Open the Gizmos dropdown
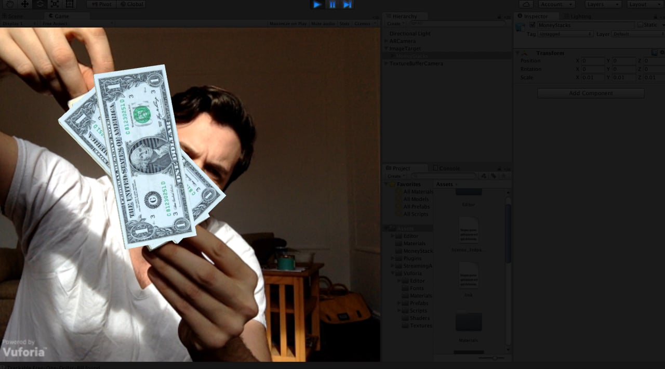This screenshot has width=665, height=369. click(365, 24)
